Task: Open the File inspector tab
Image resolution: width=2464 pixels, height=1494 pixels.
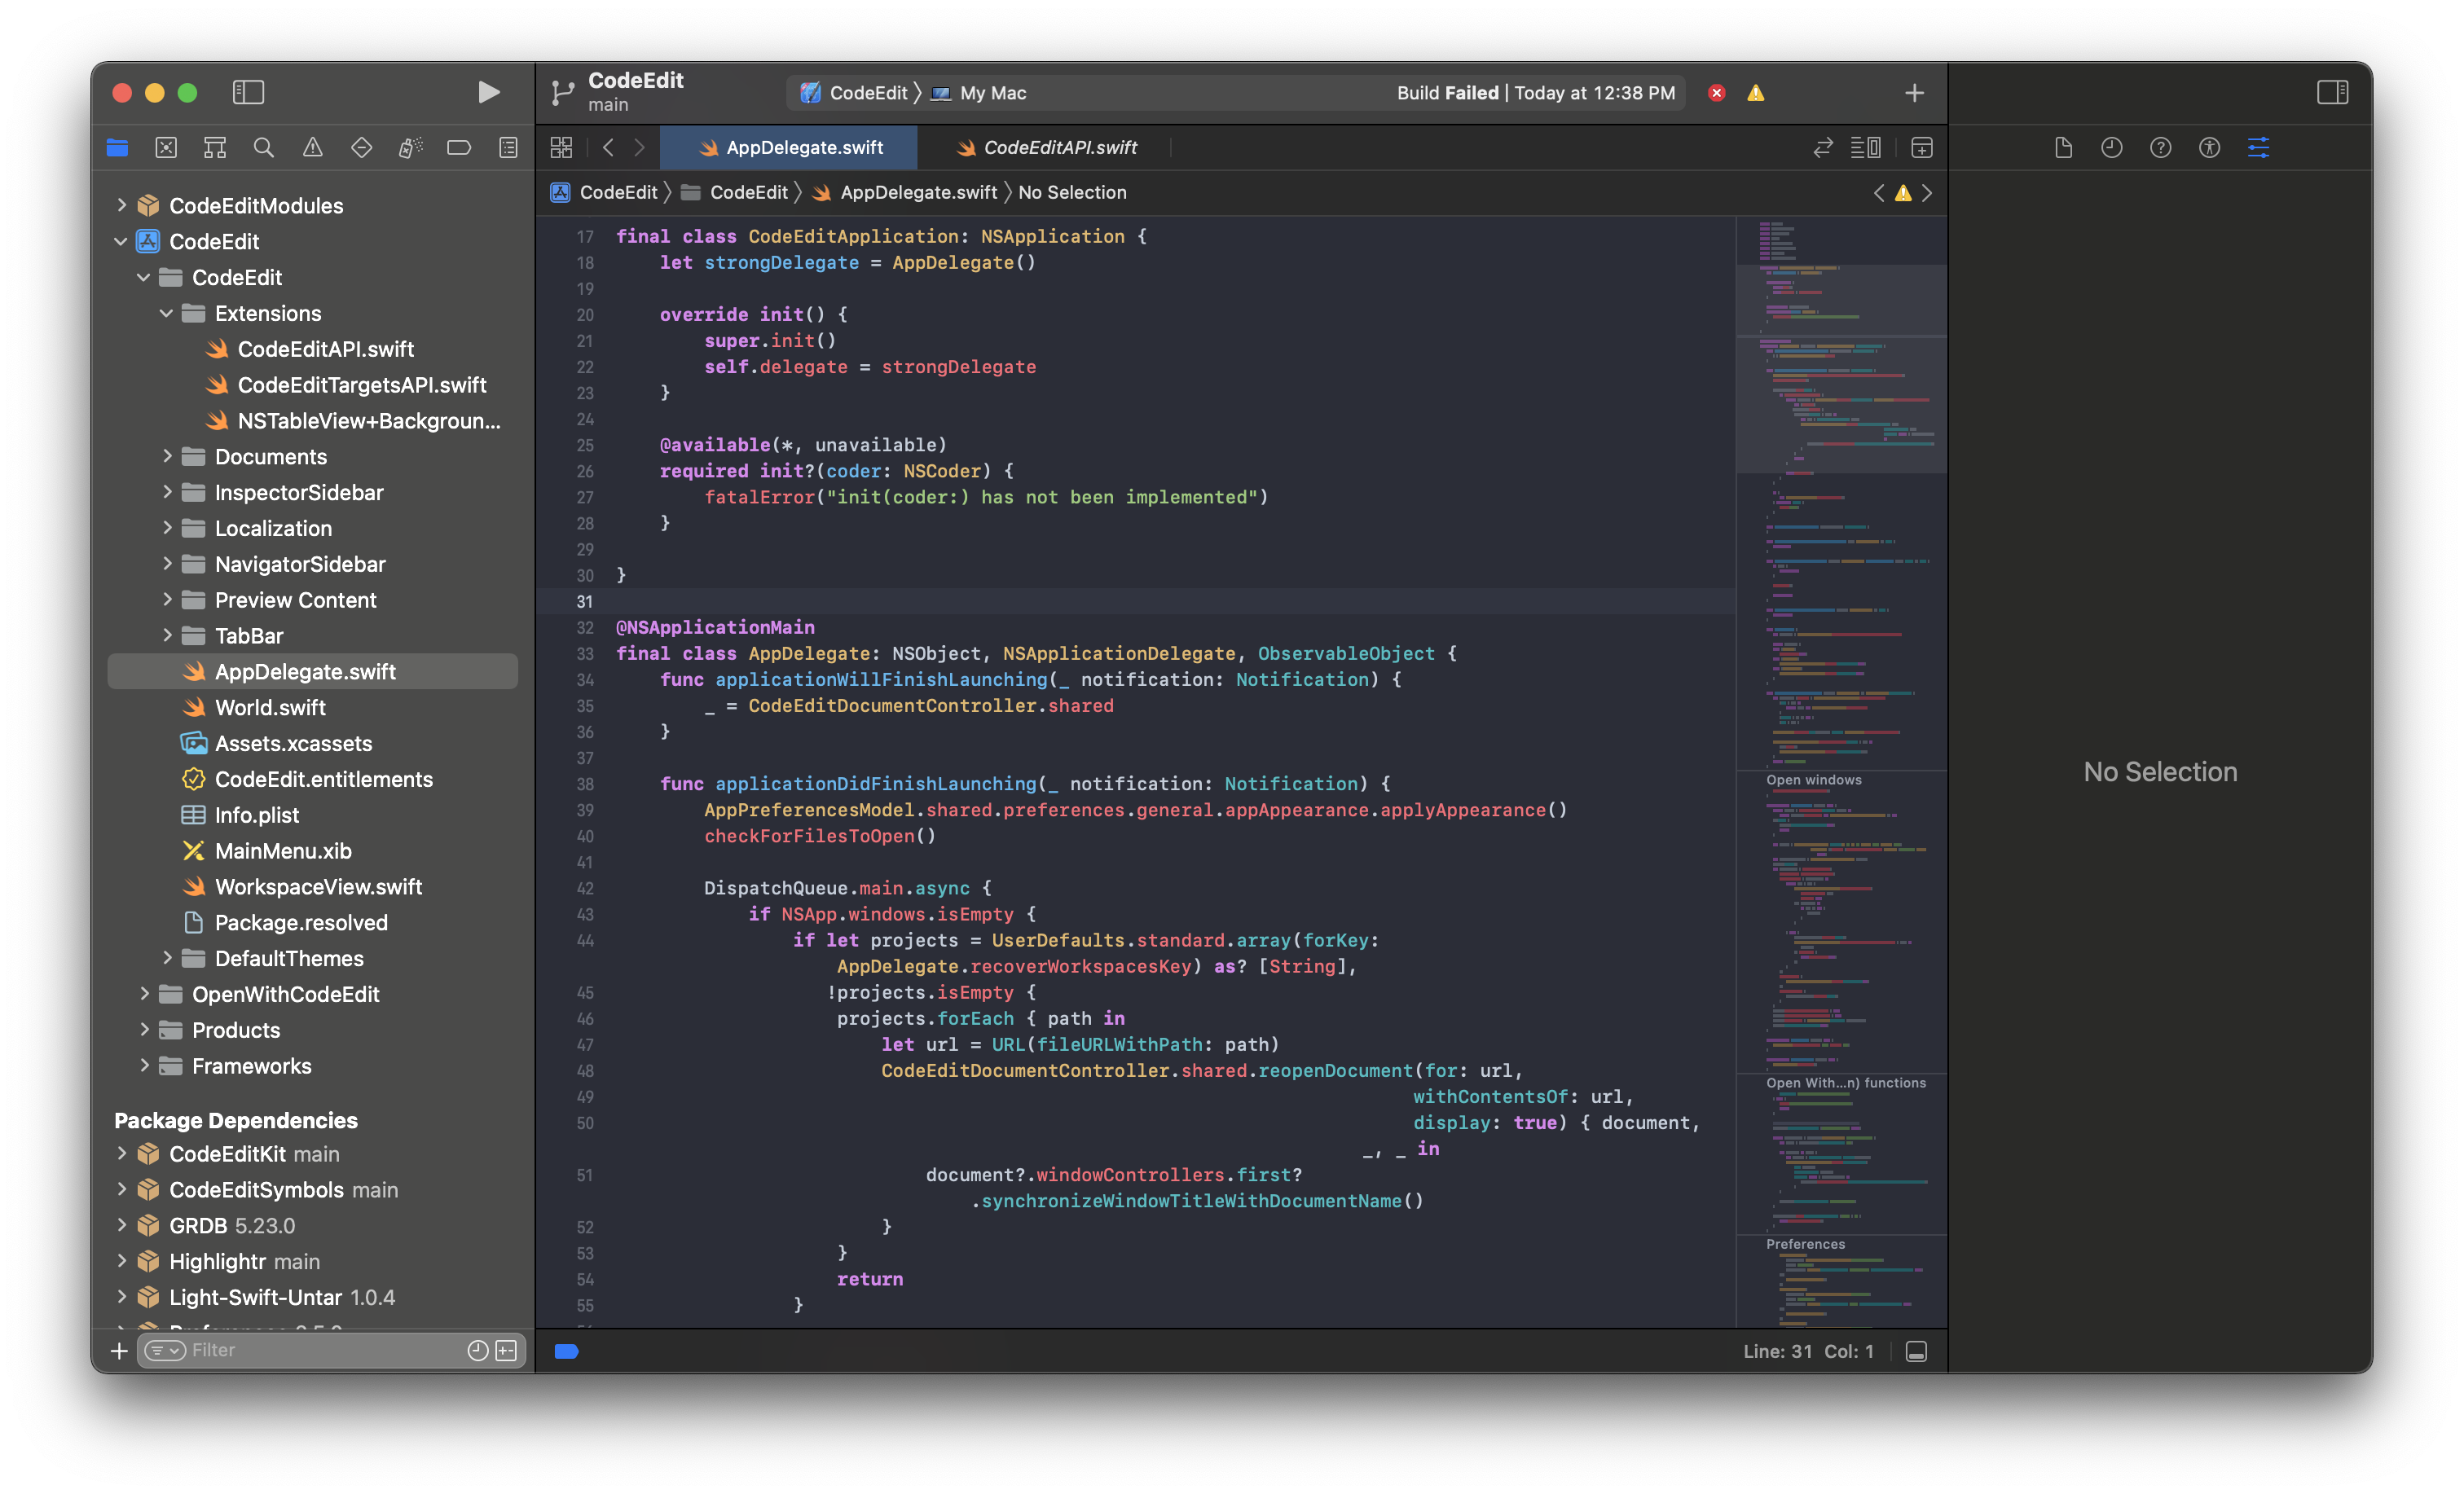Action: click(x=2063, y=148)
